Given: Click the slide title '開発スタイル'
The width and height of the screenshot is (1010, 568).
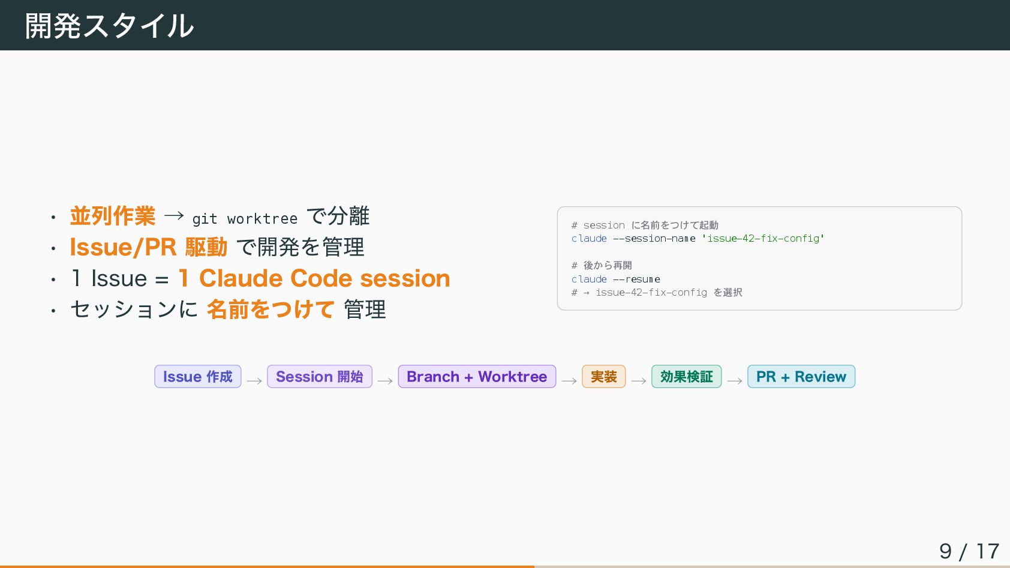Looking at the screenshot, I should point(110,26).
